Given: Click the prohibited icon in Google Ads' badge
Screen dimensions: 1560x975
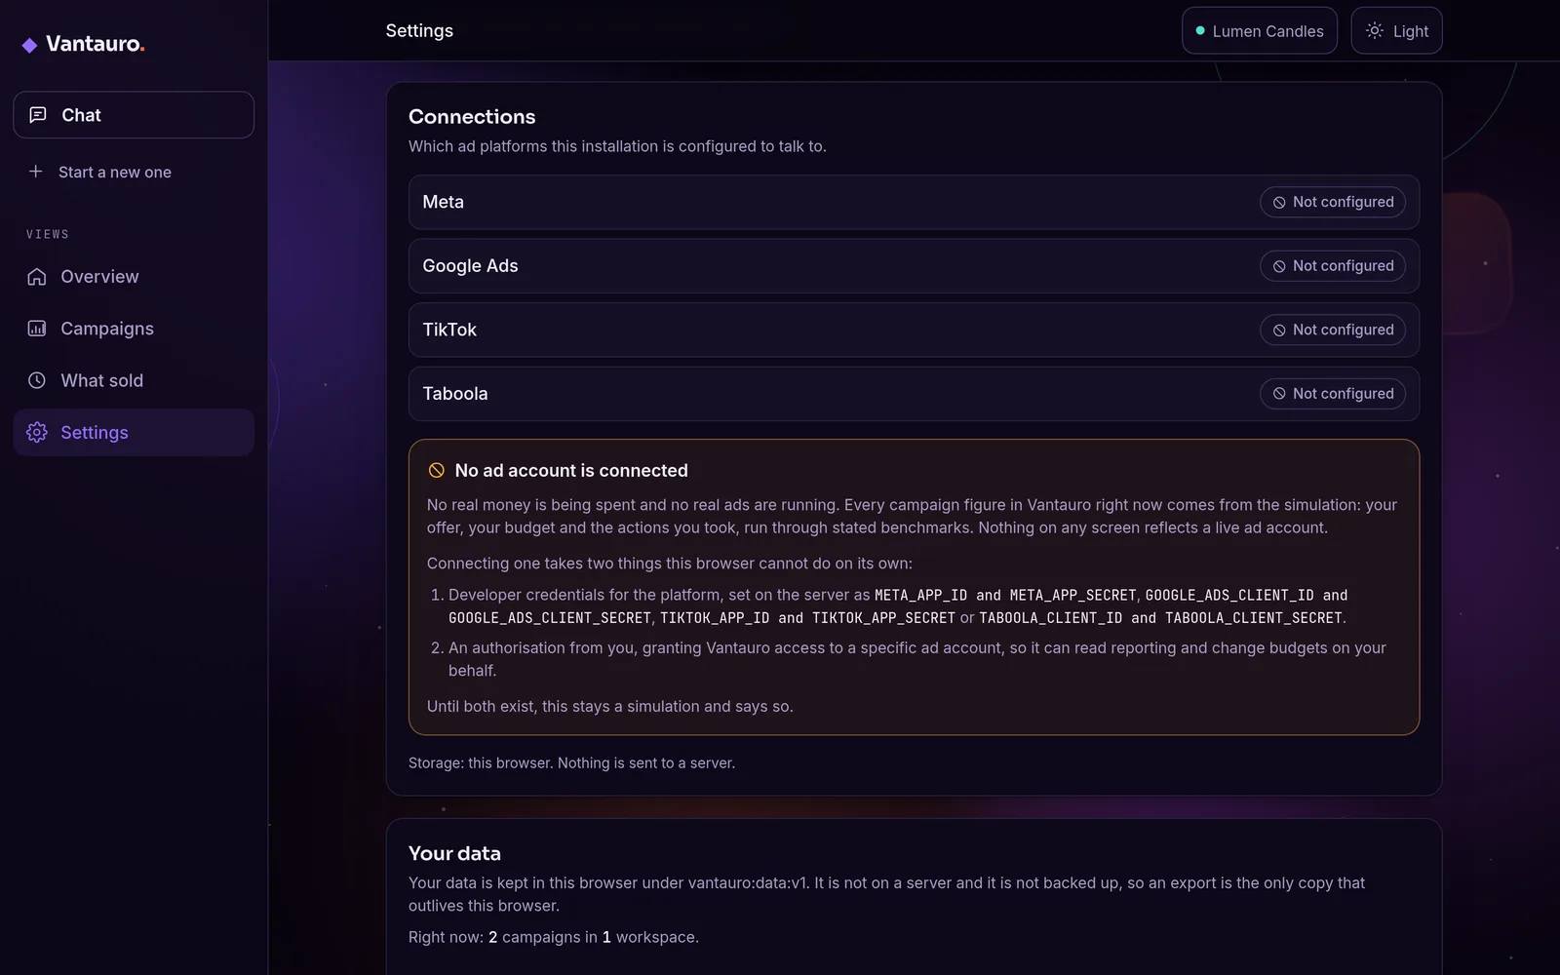Looking at the screenshot, I should click(x=1279, y=266).
